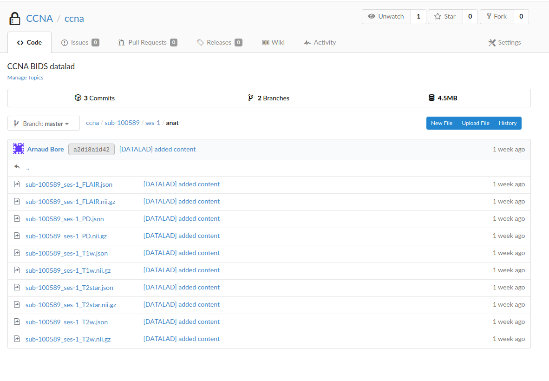The height and width of the screenshot is (381, 549).
Task: Open sub-100589_ses-1_PD.nii.gz
Action: (x=66, y=236)
